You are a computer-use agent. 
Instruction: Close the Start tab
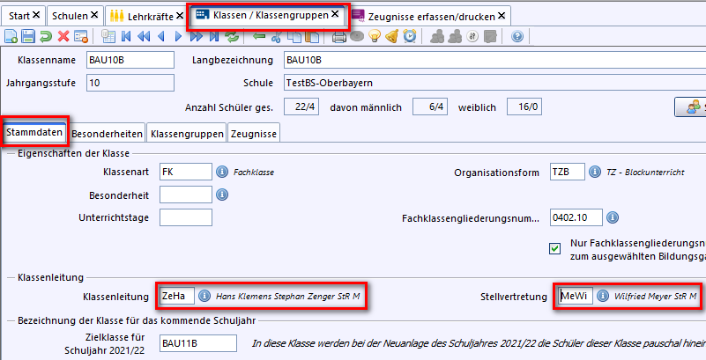click(x=36, y=15)
